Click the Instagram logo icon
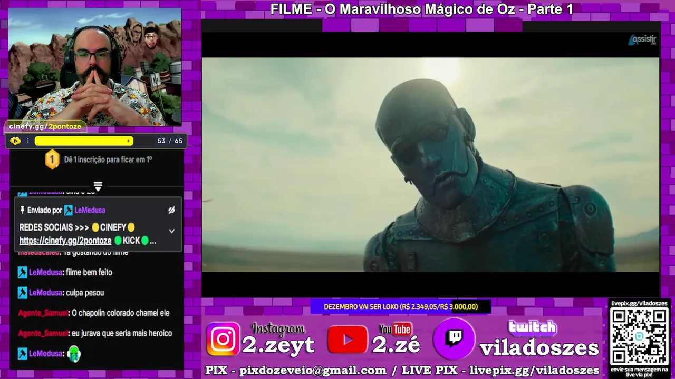Viewport: 675px width, 379px height. [x=223, y=339]
